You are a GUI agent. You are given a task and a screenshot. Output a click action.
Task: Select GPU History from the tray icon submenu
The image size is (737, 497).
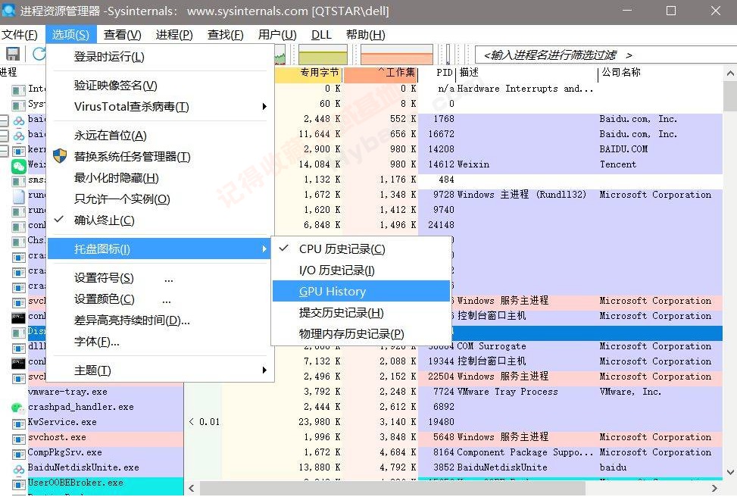tap(334, 291)
